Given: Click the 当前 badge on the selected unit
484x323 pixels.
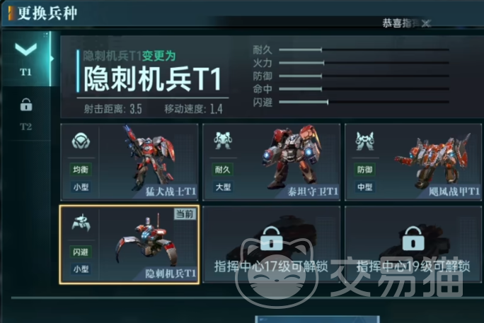Looking at the screenshot, I should pos(185,213).
